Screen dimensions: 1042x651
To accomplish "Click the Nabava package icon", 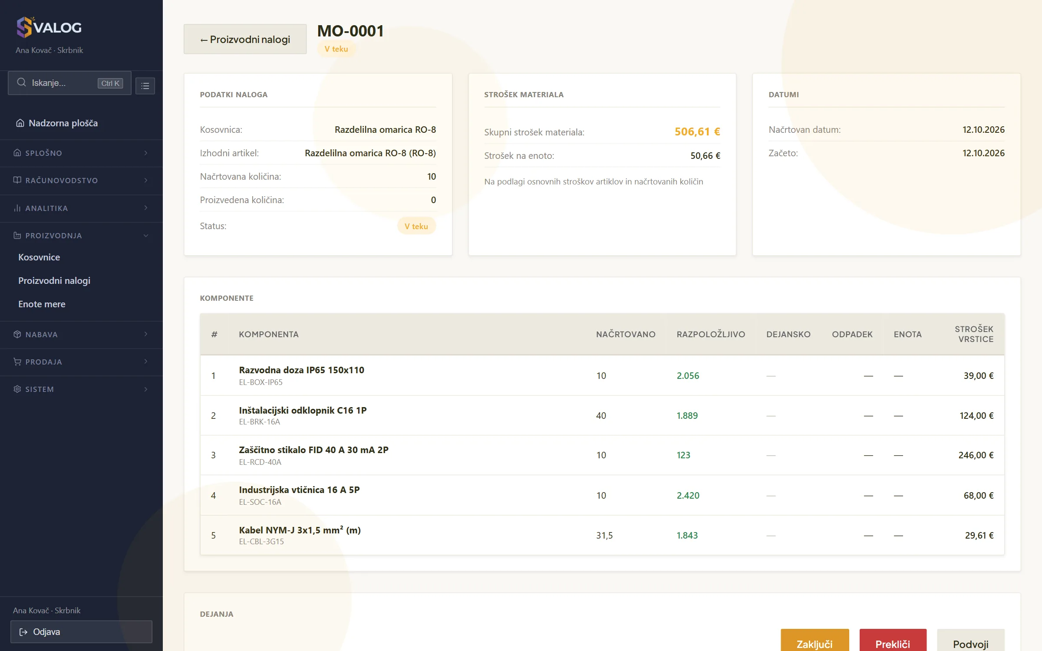I will point(17,334).
